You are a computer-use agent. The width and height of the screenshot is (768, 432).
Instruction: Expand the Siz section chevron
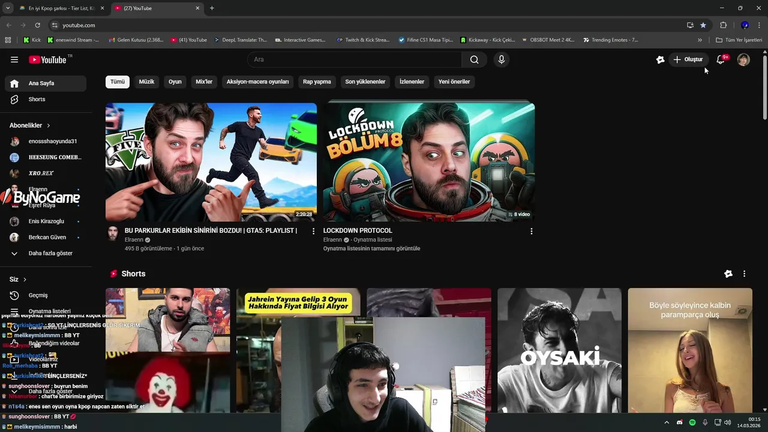pos(25,280)
